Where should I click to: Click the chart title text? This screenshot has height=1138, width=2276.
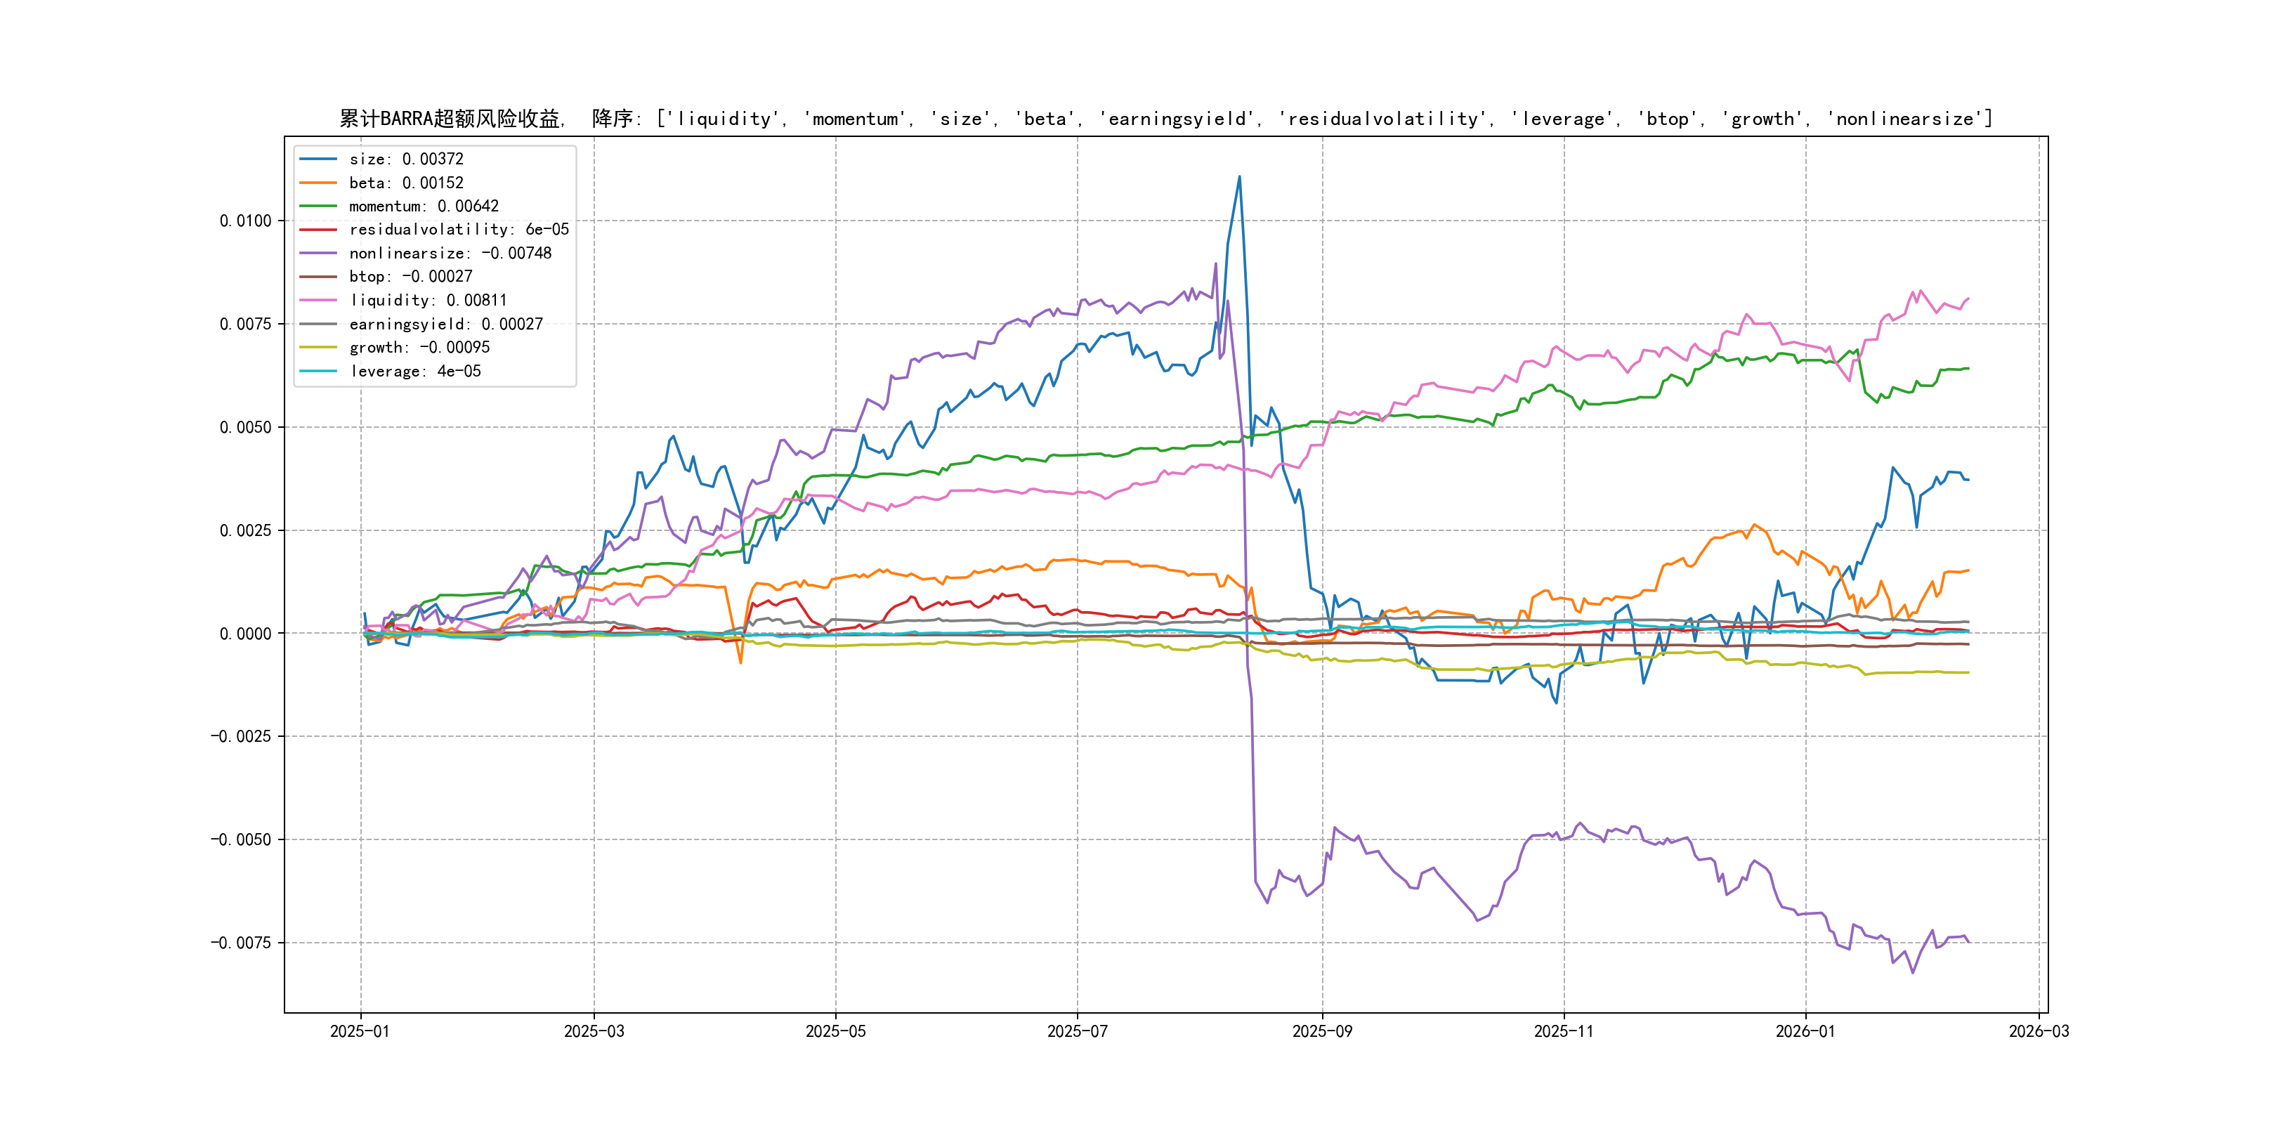click(x=1165, y=119)
